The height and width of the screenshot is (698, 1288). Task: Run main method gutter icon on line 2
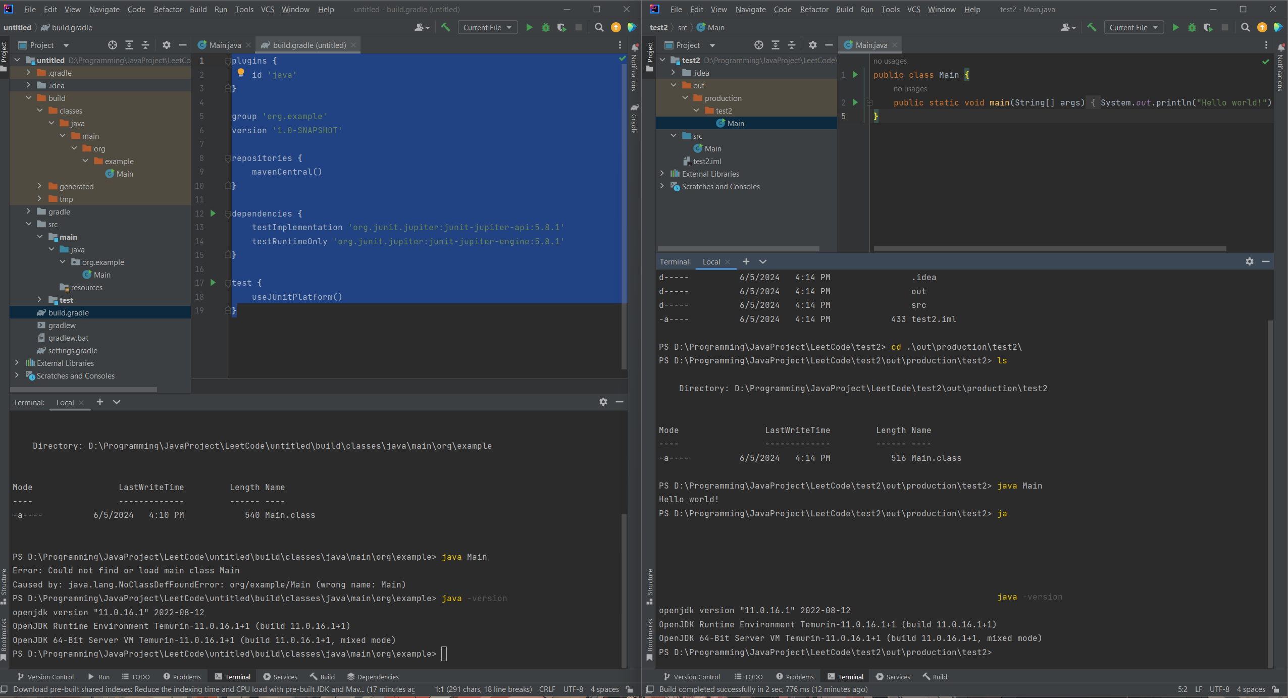pos(855,102)
